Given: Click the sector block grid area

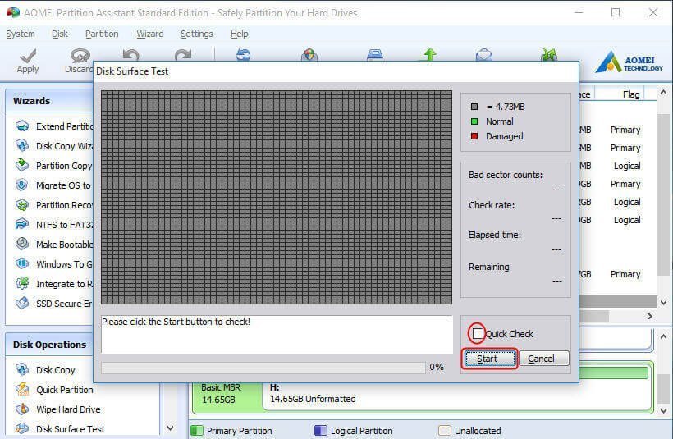Looking at the screenshot, I should click(277, 197).
